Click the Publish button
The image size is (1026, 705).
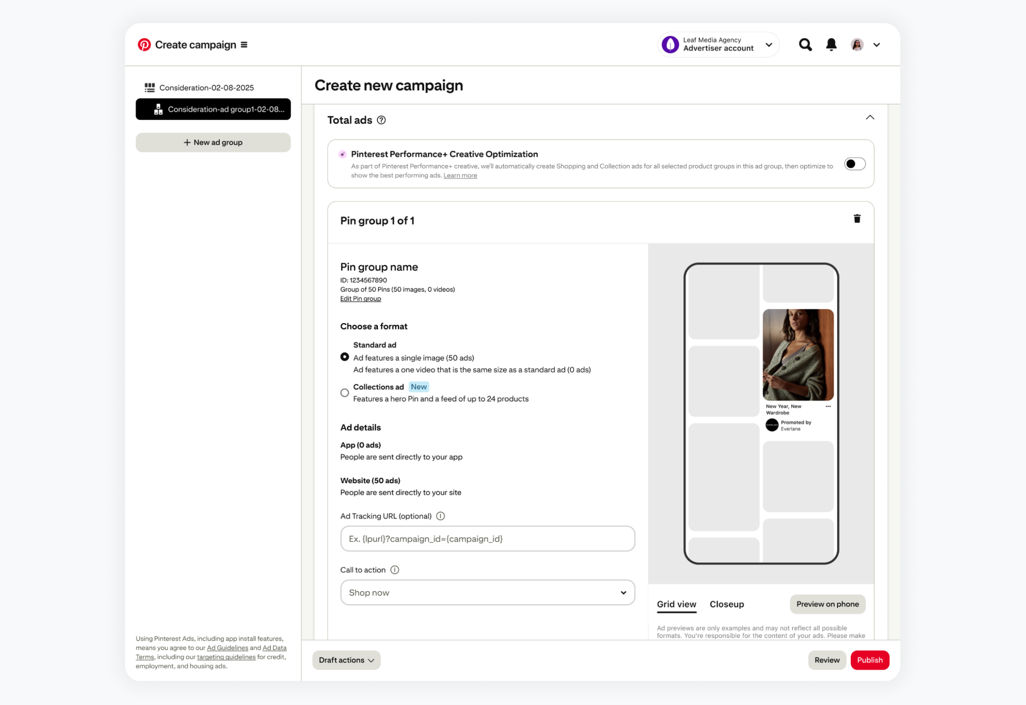(x=870, y=660)
